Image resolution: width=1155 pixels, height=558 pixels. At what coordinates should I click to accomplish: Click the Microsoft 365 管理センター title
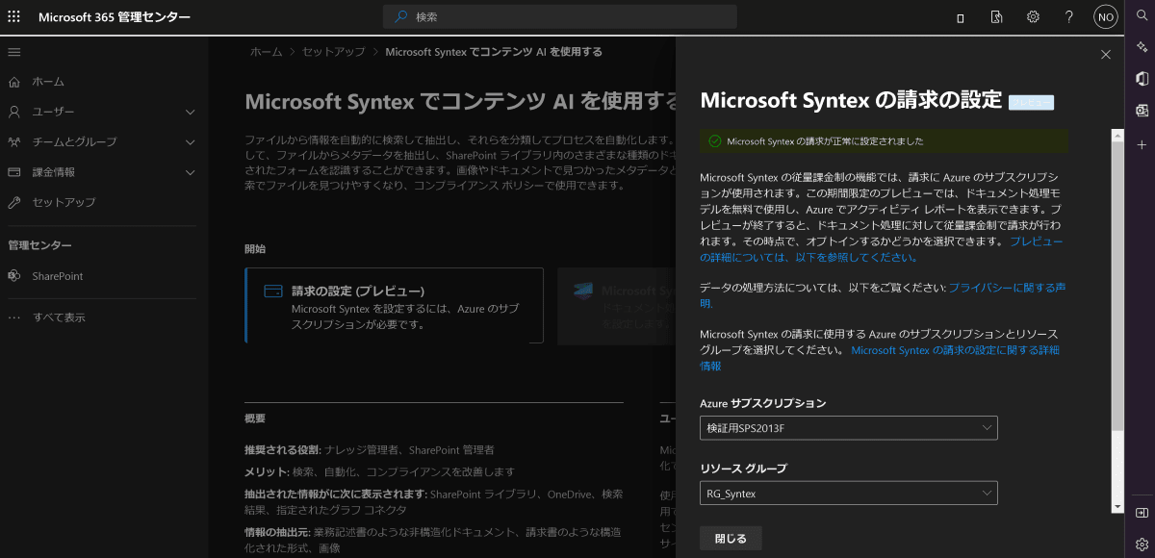tap(115, 17)
